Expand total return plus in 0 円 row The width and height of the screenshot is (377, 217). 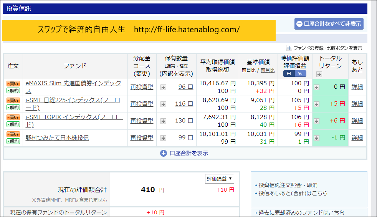pyautogui.click(x=316, y=87)
